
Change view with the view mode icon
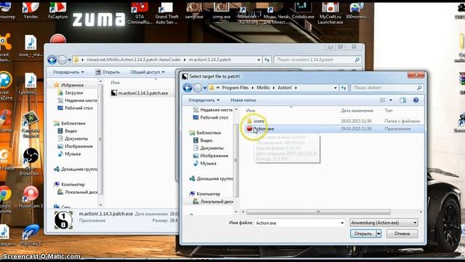(383, 100)
